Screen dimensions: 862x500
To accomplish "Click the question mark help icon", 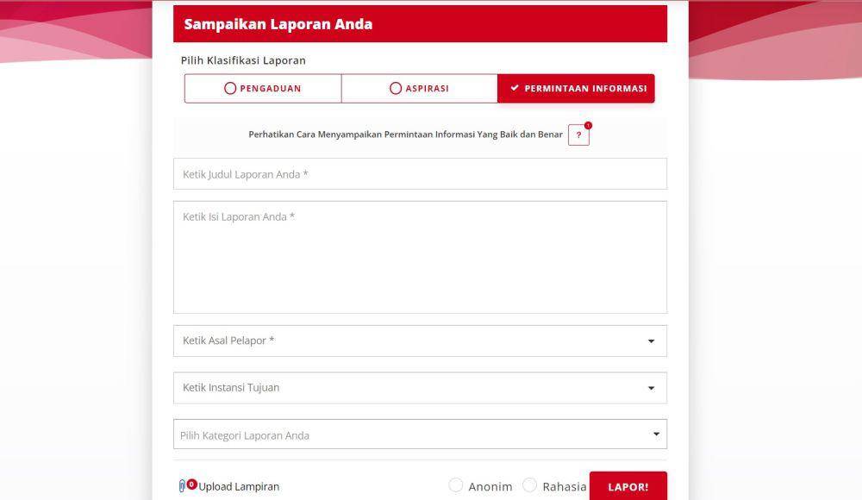I will pyautogui.click(x=578, y=134).
